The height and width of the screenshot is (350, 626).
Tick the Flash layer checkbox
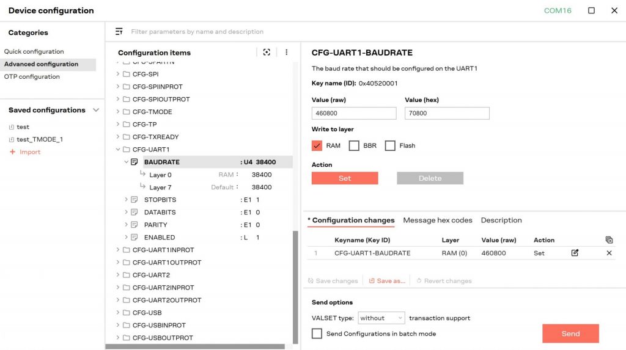pos(390,145)
